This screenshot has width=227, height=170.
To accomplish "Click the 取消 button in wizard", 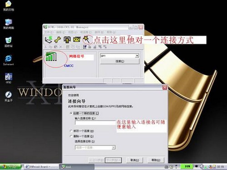I will (134, 160).
